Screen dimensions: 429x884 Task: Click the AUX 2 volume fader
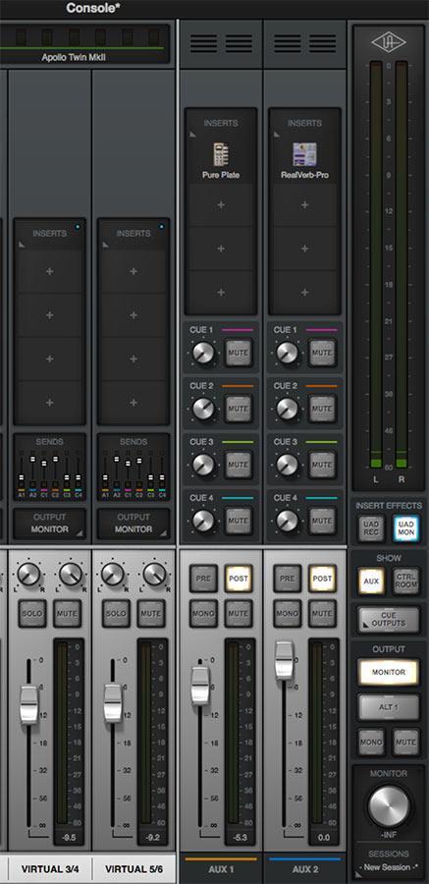click(284, 660)
